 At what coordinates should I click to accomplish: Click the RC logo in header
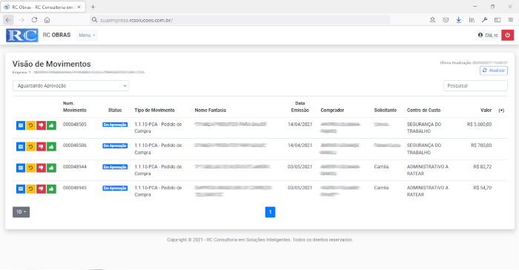tap(22, 36)
